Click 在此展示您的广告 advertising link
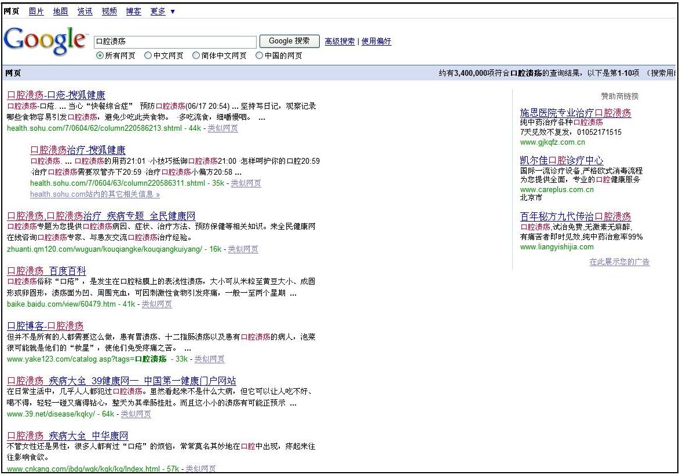679x475 pixels. pos(620,262)
